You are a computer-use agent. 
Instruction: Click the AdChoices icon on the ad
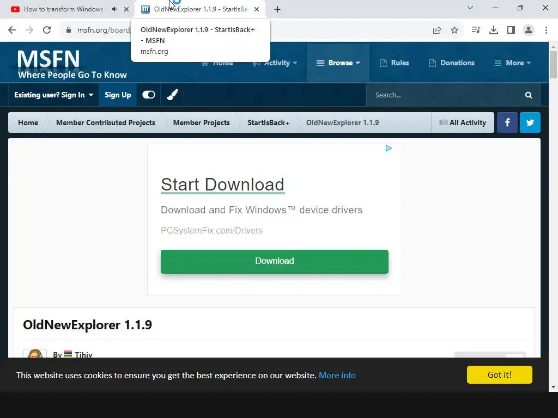tap(389, 149)
